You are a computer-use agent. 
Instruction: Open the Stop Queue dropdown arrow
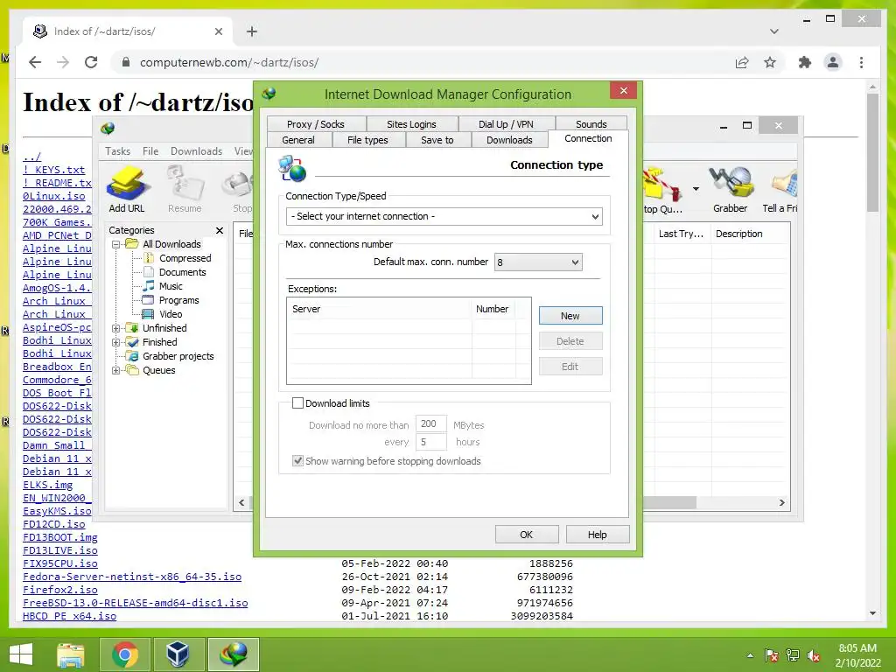pos(696,189)
